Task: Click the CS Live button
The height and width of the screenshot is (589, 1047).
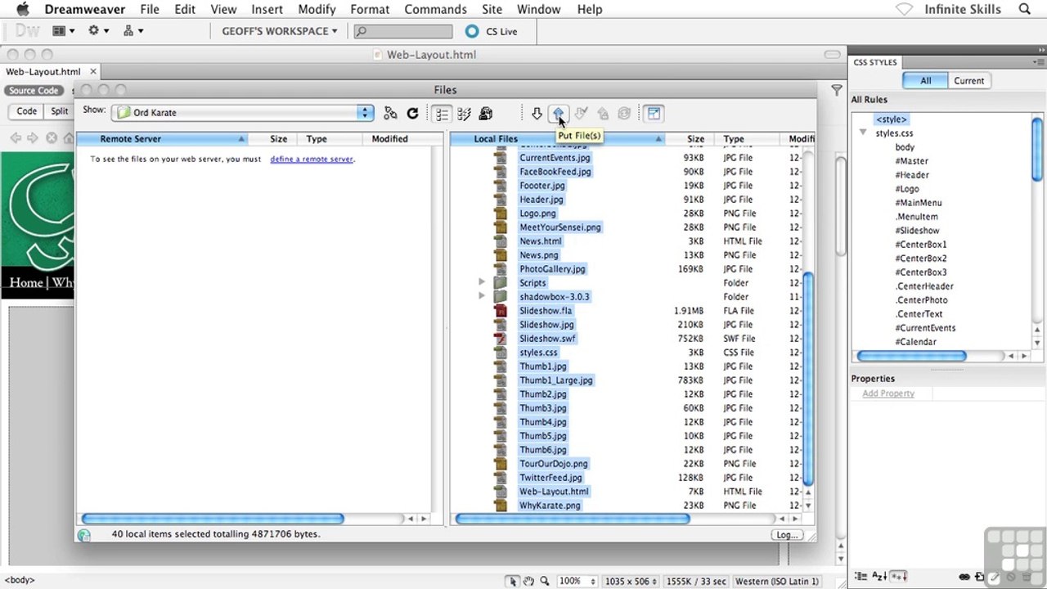Action: (491, 31)
